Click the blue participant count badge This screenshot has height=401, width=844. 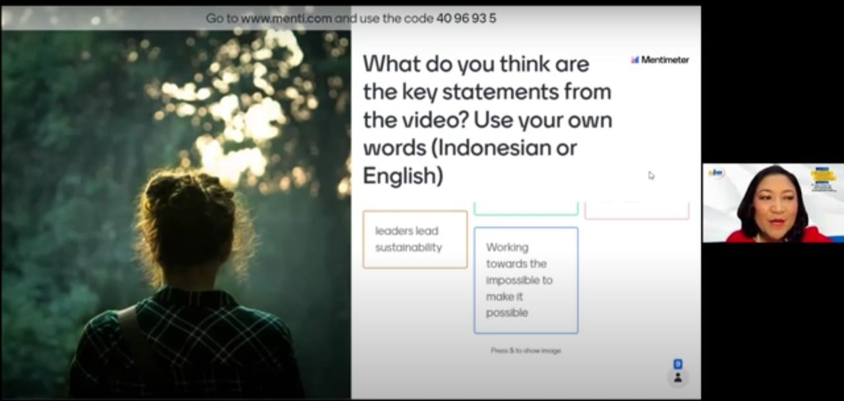678,364
